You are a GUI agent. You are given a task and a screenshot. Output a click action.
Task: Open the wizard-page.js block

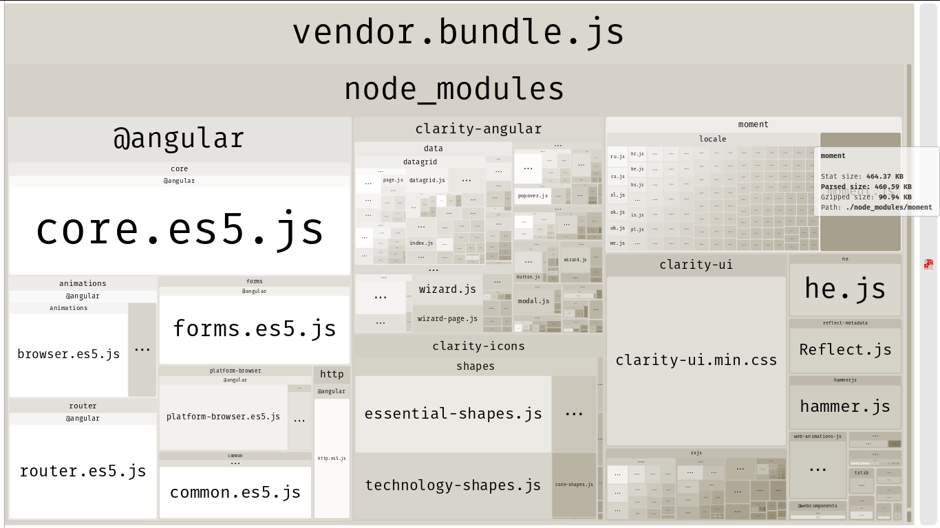pyautogui.click(x=447, y=319)
